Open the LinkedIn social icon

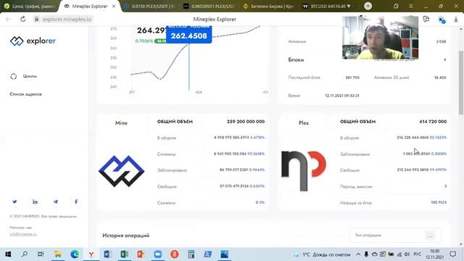tap(35, 202)
